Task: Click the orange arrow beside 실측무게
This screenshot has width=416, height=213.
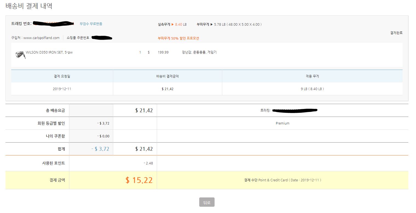Action: (172, 25)
